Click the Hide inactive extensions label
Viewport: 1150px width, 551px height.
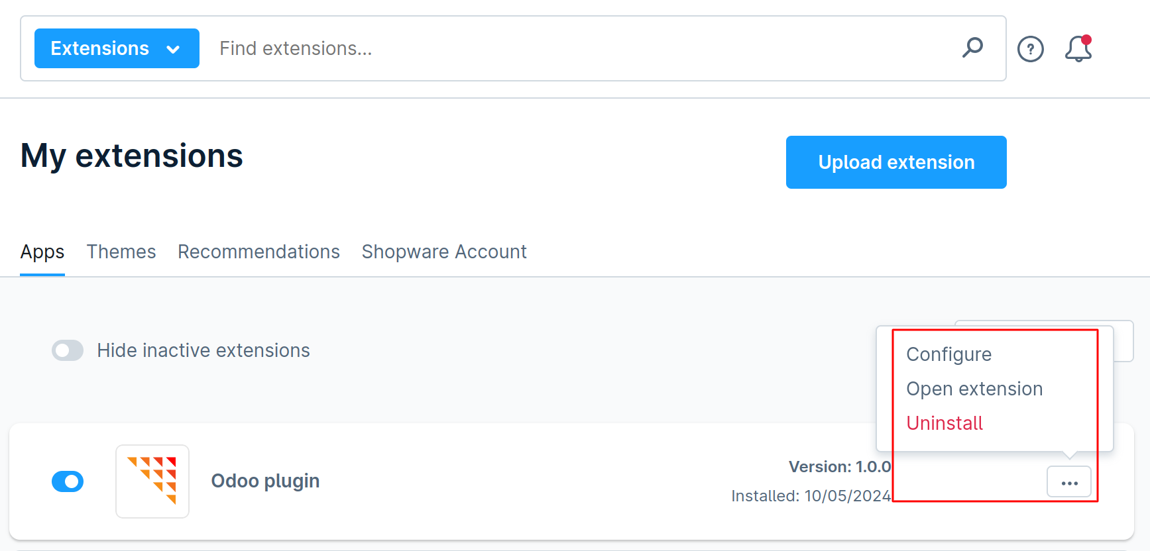point(203,350)
